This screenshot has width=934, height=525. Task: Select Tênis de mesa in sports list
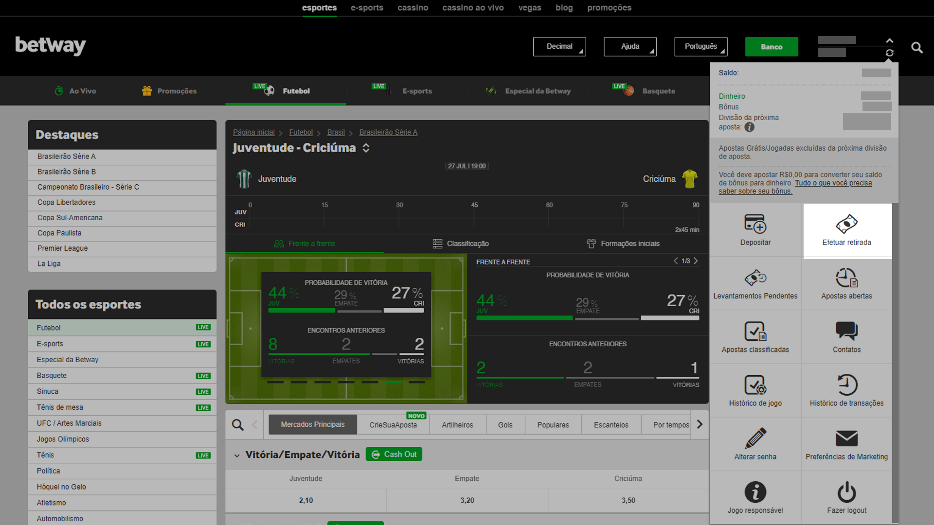pos(122,407)
